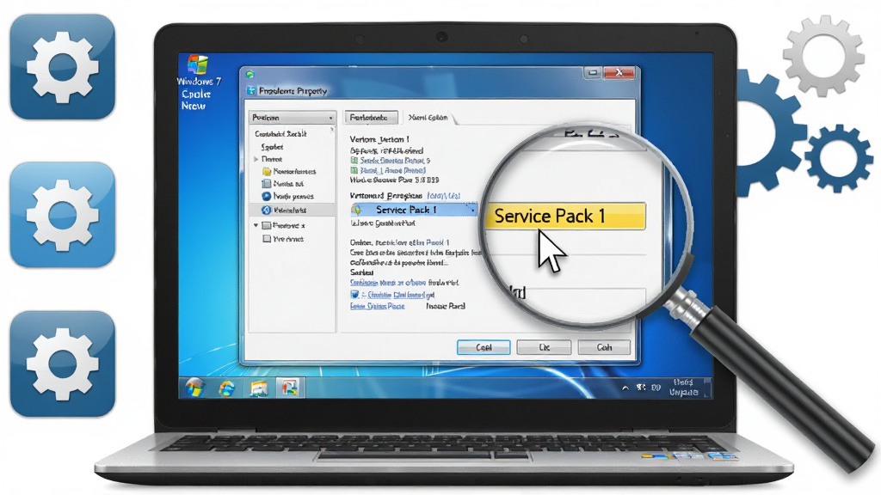Open the last blue link below the shield icon
The height and width of the screenshot is (495, 881).
[377, 307]
